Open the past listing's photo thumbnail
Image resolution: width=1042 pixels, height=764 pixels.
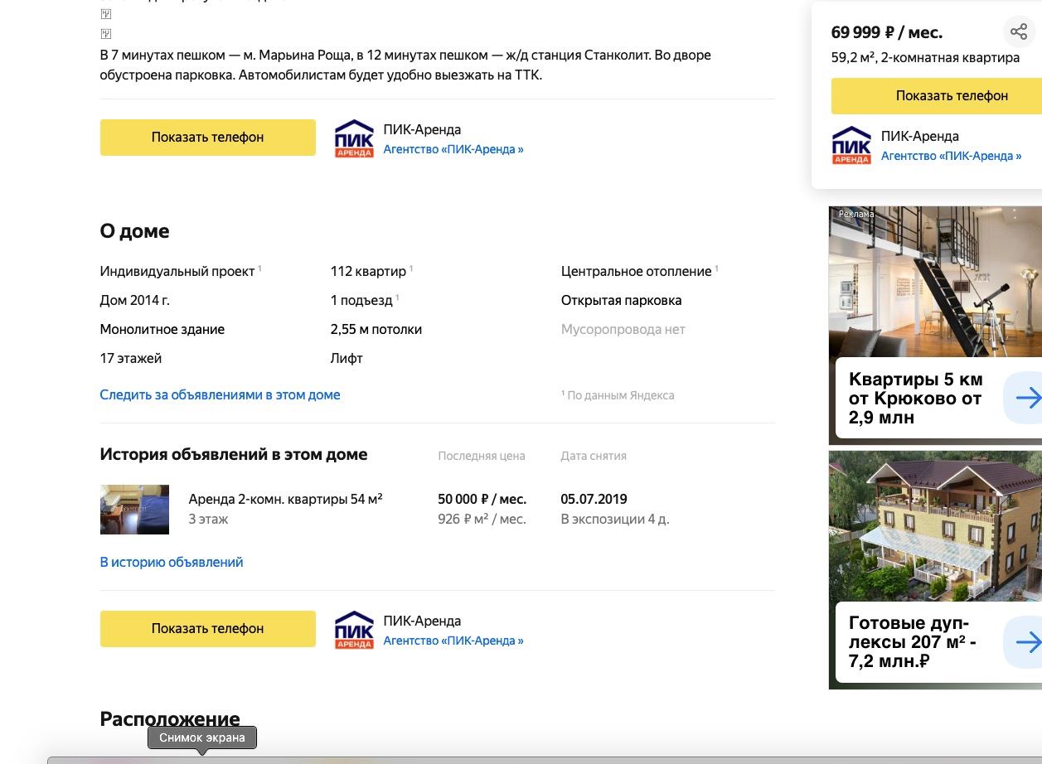(134, 510)
